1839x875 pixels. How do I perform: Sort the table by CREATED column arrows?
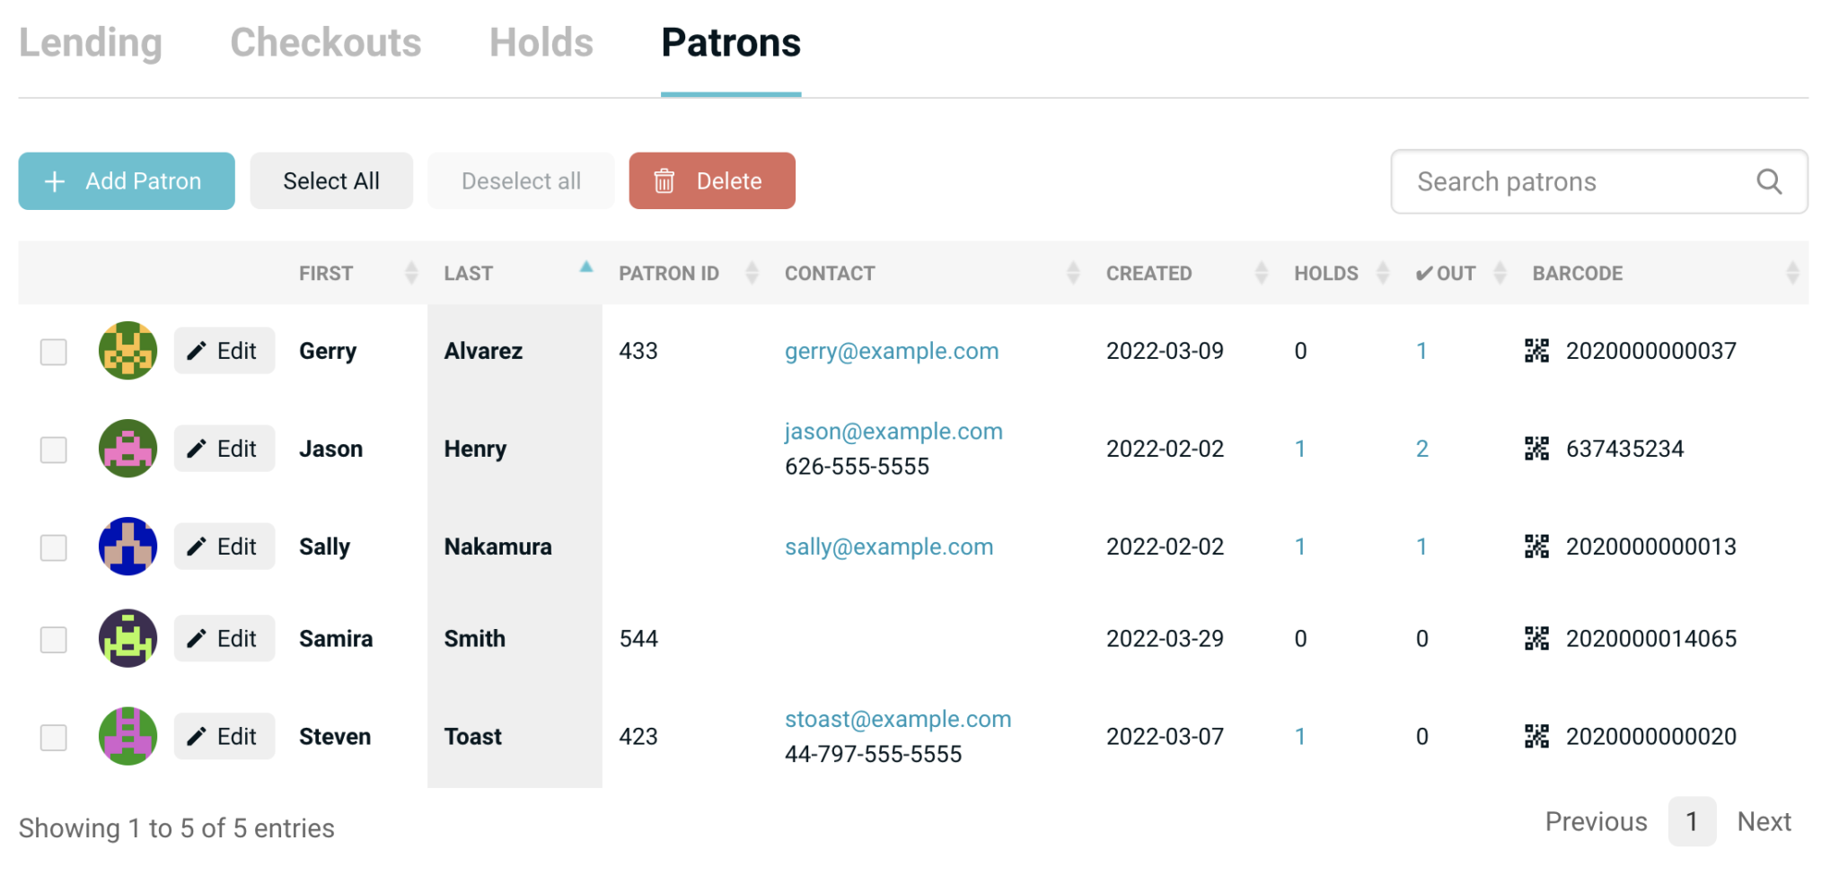tap(1263, 272)
